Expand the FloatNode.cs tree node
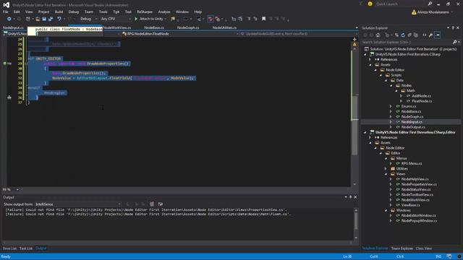463x260 pixels. pos(401,101)
